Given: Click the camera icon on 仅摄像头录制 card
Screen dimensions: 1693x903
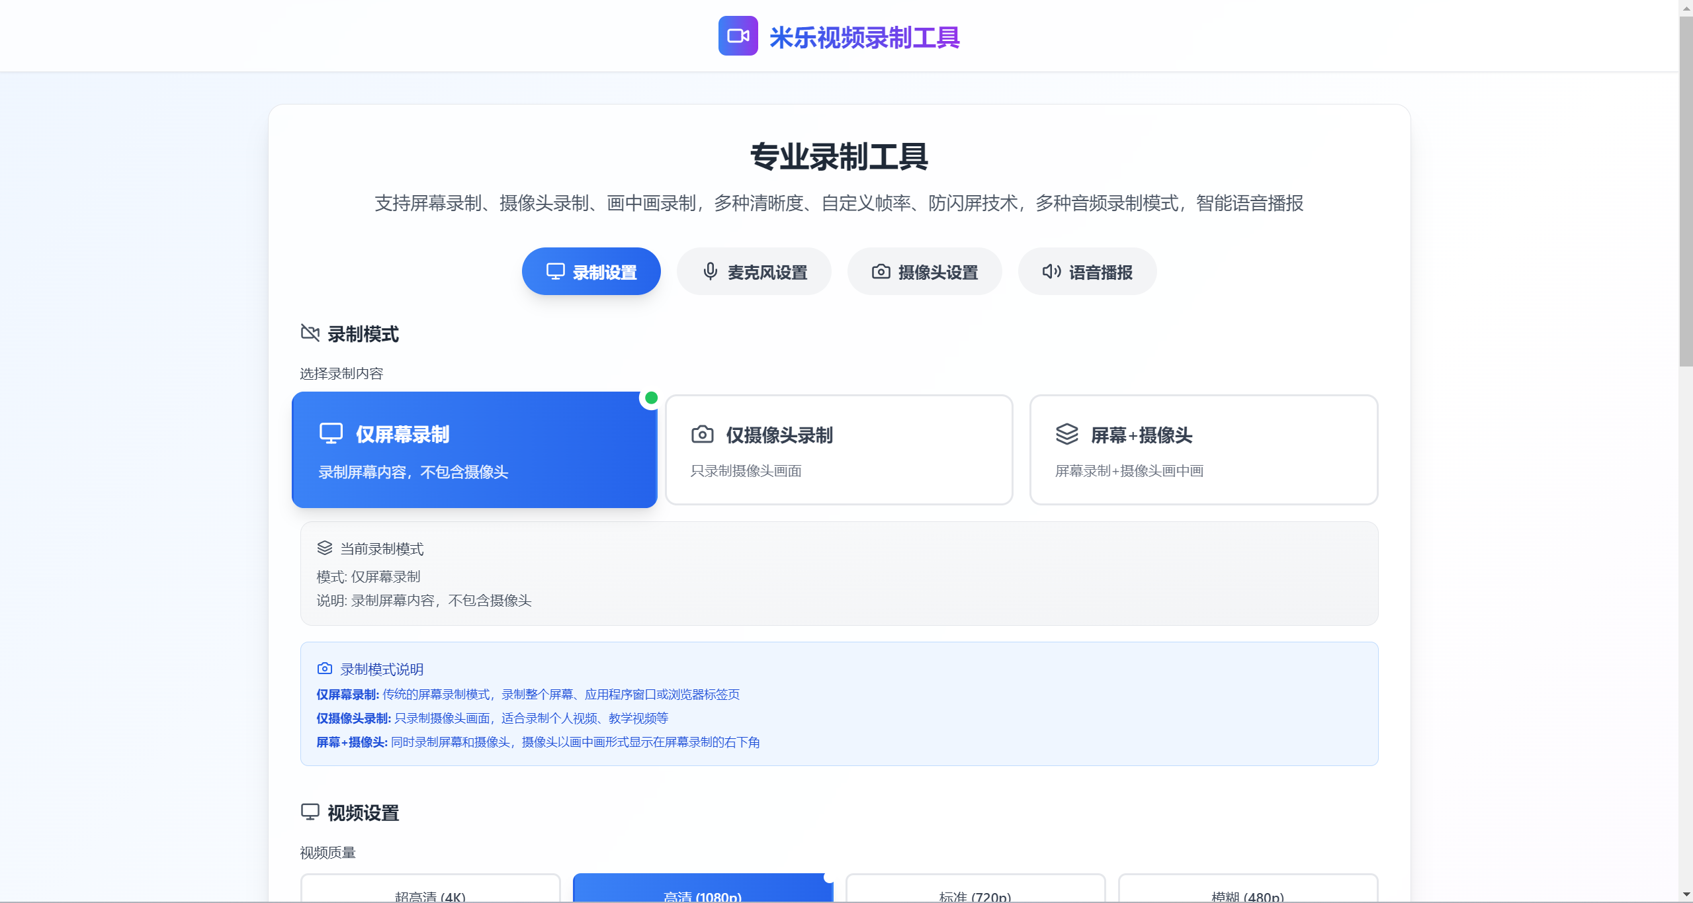Looking at the screenshot, I should (702, 434).
